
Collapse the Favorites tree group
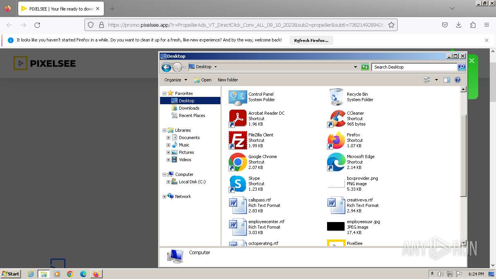pos(164,93)
